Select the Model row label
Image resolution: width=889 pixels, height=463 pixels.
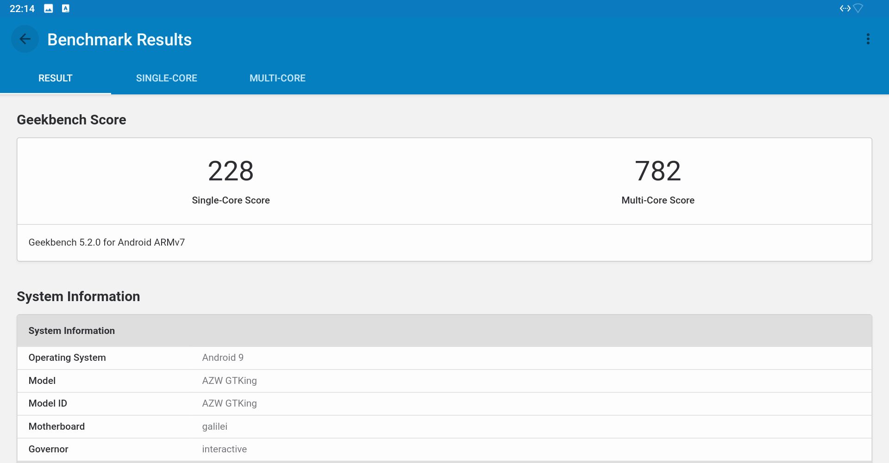click(x=42, y=381)
